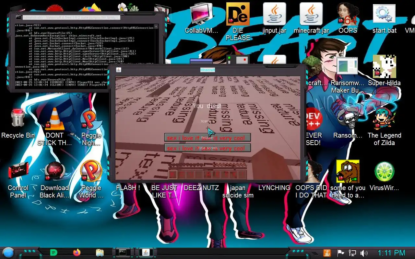This screenshot has width=415, height=259.
Task: Open the Control Panel icon
Action: coord(18,179)
